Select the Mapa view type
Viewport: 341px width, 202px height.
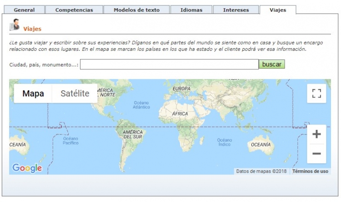pos(33,94)
